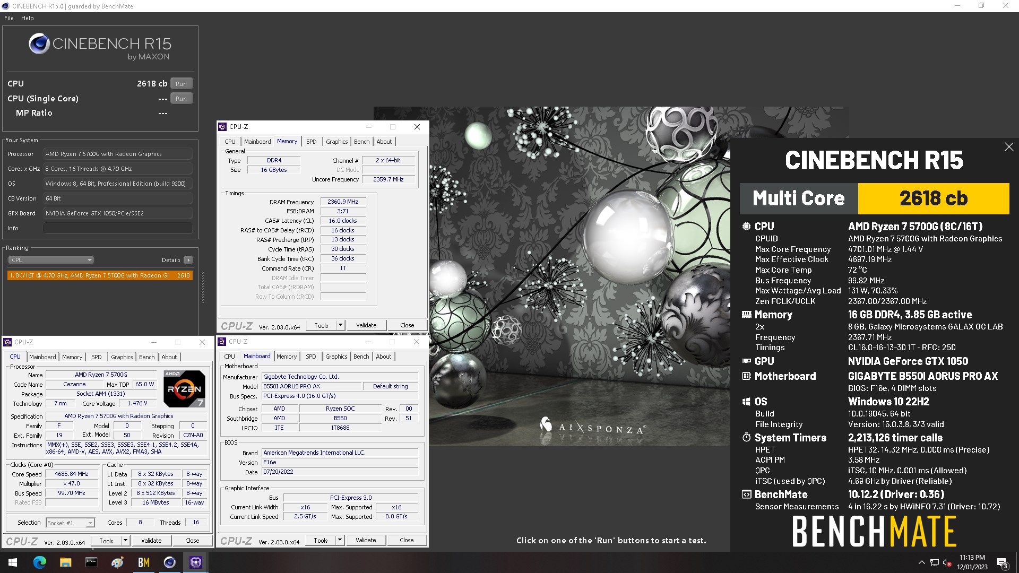Open the Cinebench Help menu

(28, 18)
